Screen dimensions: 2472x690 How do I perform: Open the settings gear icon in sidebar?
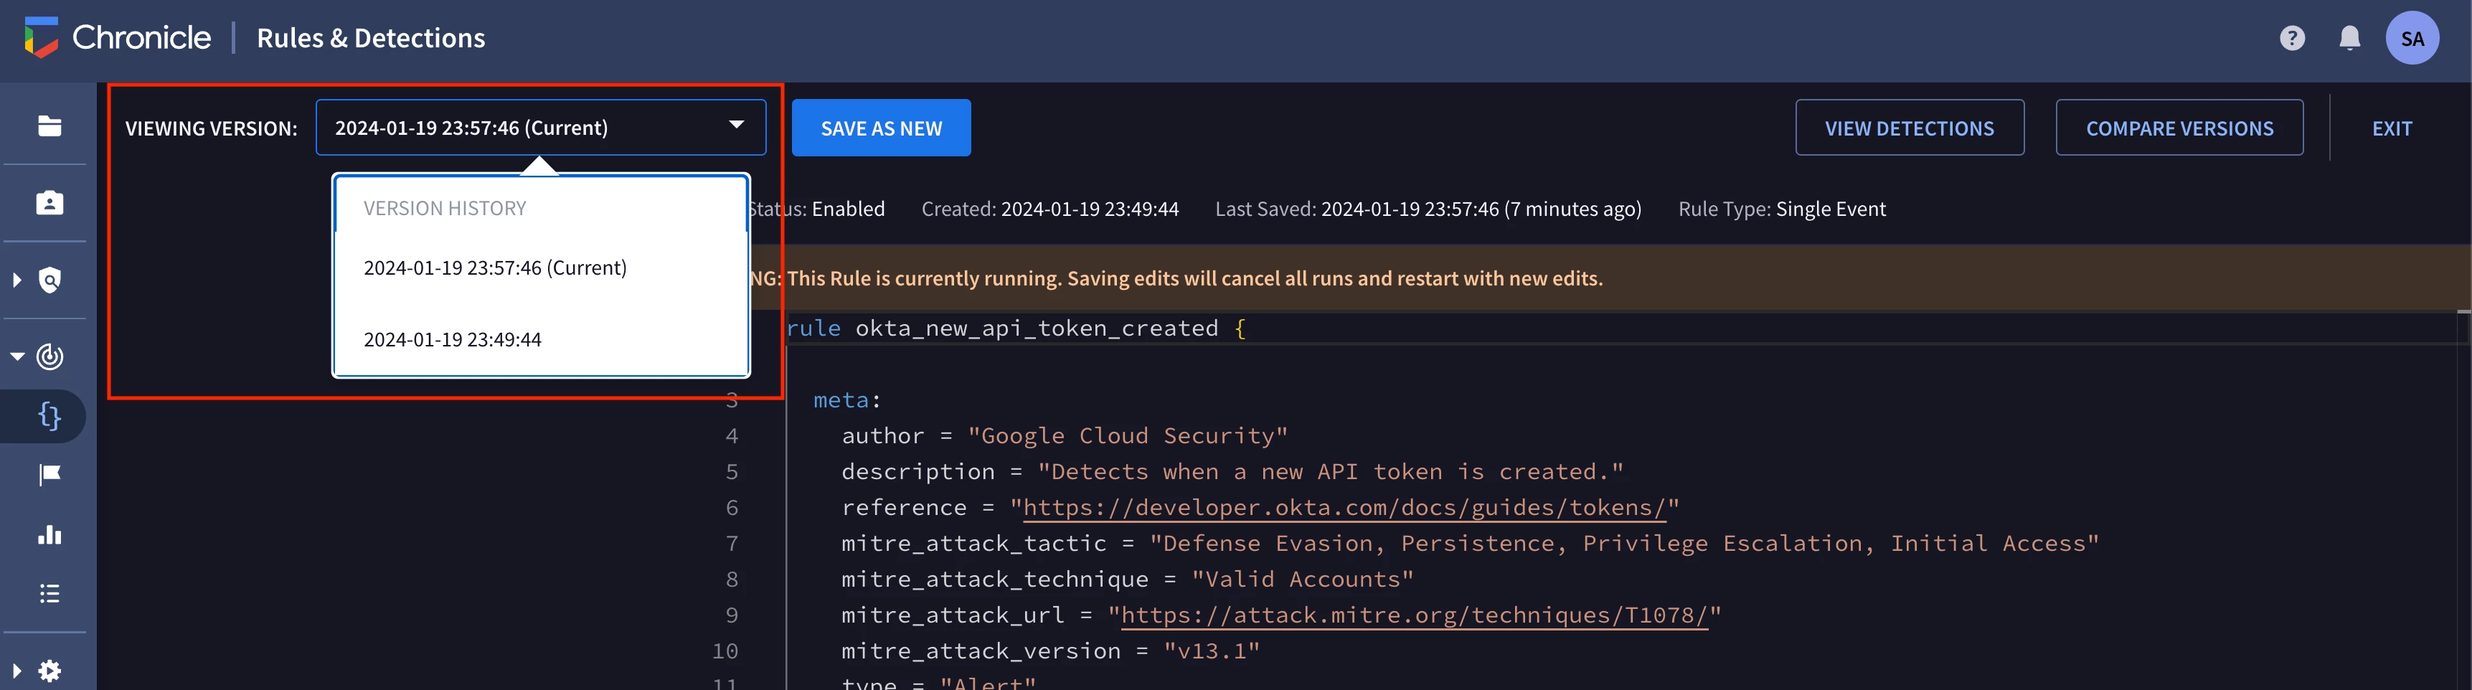click(x=50, y=671)
